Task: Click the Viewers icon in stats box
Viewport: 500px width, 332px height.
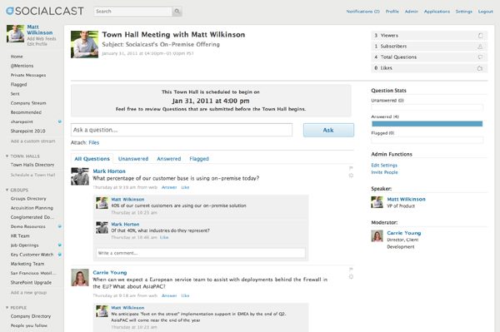Action: 480,36
